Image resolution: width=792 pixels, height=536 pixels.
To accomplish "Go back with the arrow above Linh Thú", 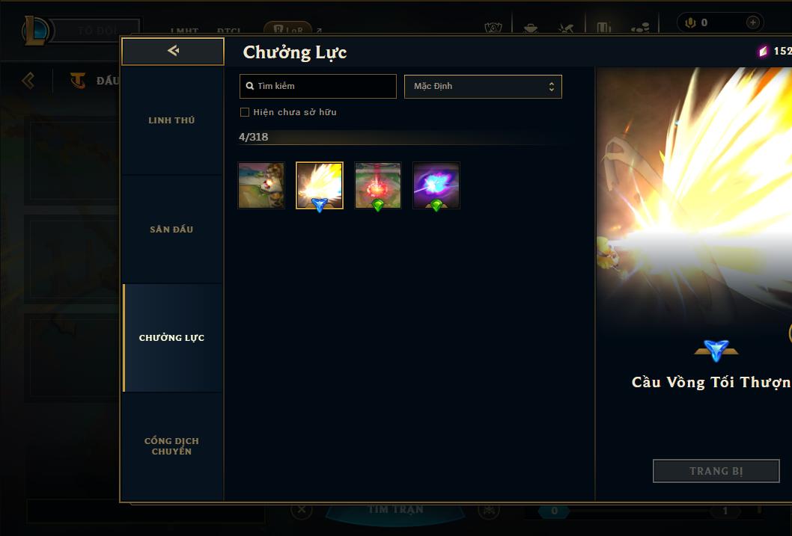I will tap(173, 51).
